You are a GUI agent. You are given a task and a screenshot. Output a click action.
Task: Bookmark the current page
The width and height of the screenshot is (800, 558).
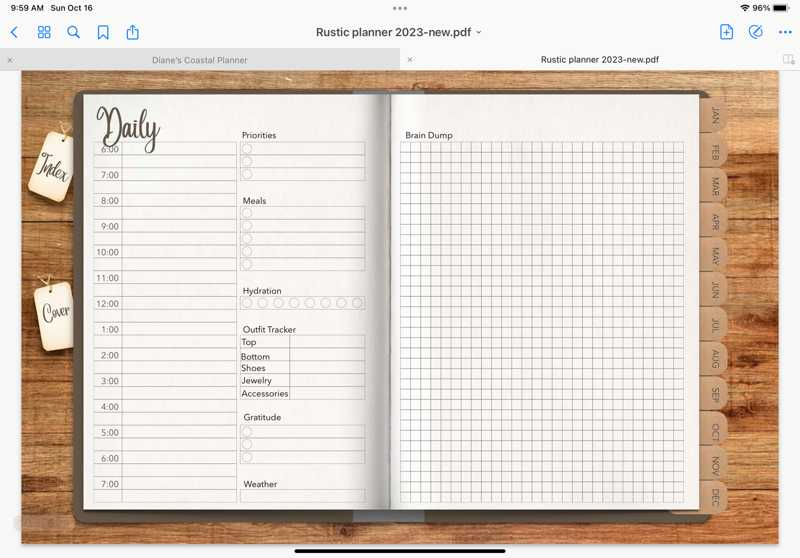point(103,33)
